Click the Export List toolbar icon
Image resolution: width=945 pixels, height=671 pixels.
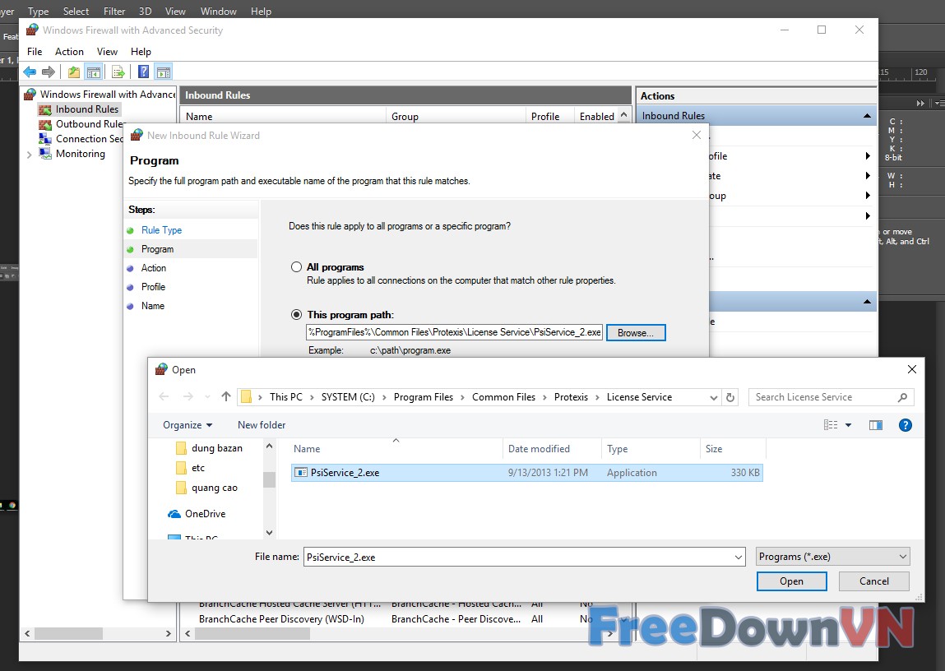[118, 72]
